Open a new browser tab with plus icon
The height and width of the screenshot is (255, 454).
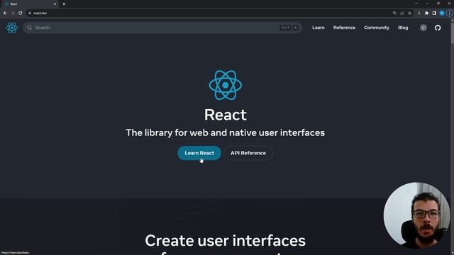click(64, 4)
